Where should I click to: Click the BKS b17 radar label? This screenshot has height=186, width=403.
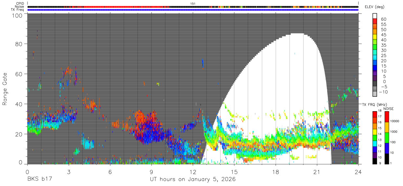click(39, 179)
